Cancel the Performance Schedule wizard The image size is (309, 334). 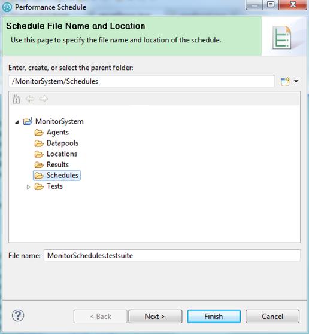(272, 316)
